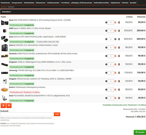146x135 pixels.
Task: Open the Palvelut menu
Action: coord(125,3)
